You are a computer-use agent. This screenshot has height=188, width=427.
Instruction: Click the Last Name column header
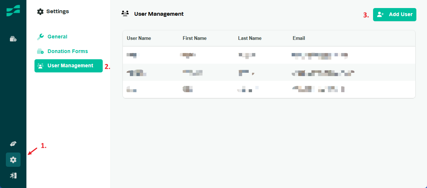249,38
